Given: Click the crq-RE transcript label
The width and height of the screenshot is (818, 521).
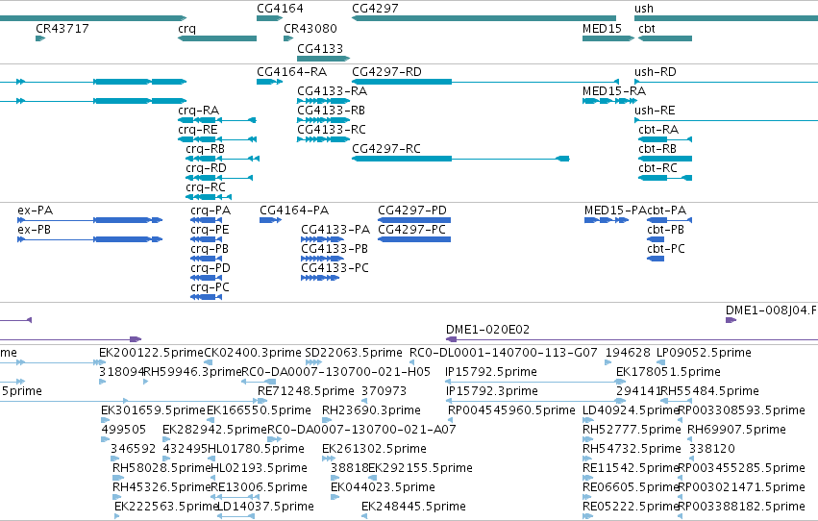Looking at the screenshot, I should 198,130.
